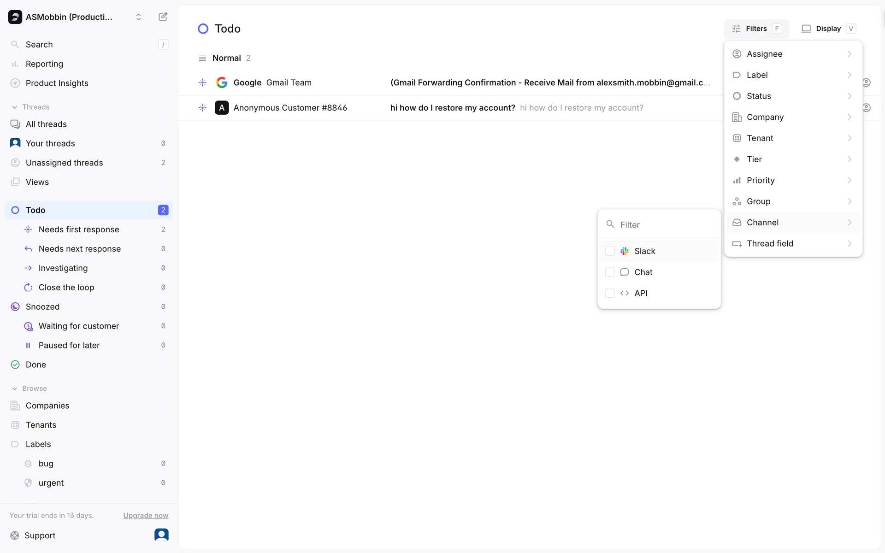The width and height of the screenshot is (885, 553).
Task: Open Product Insights from sidebar
Action: click(x=57, y=83)
